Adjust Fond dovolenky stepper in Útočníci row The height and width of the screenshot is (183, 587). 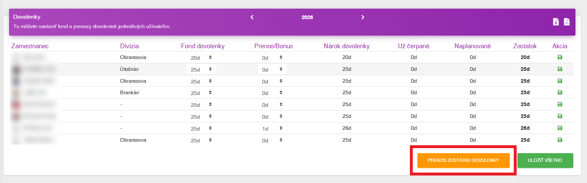click(210, 69)
